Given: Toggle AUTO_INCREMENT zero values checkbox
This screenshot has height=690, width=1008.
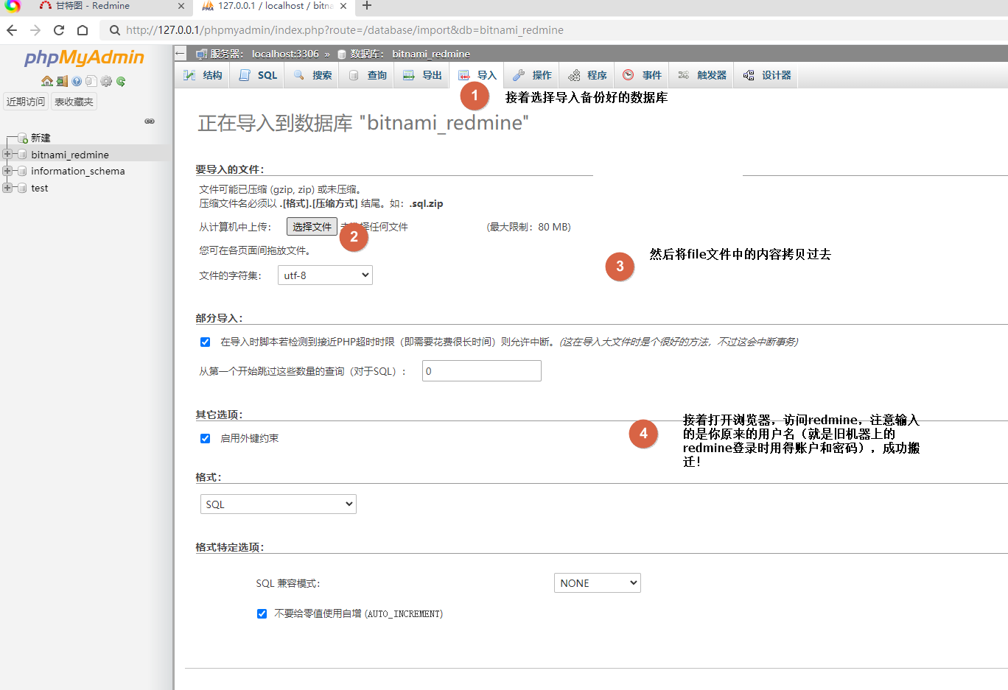Looking at the screenshot, I should (262, 613).
